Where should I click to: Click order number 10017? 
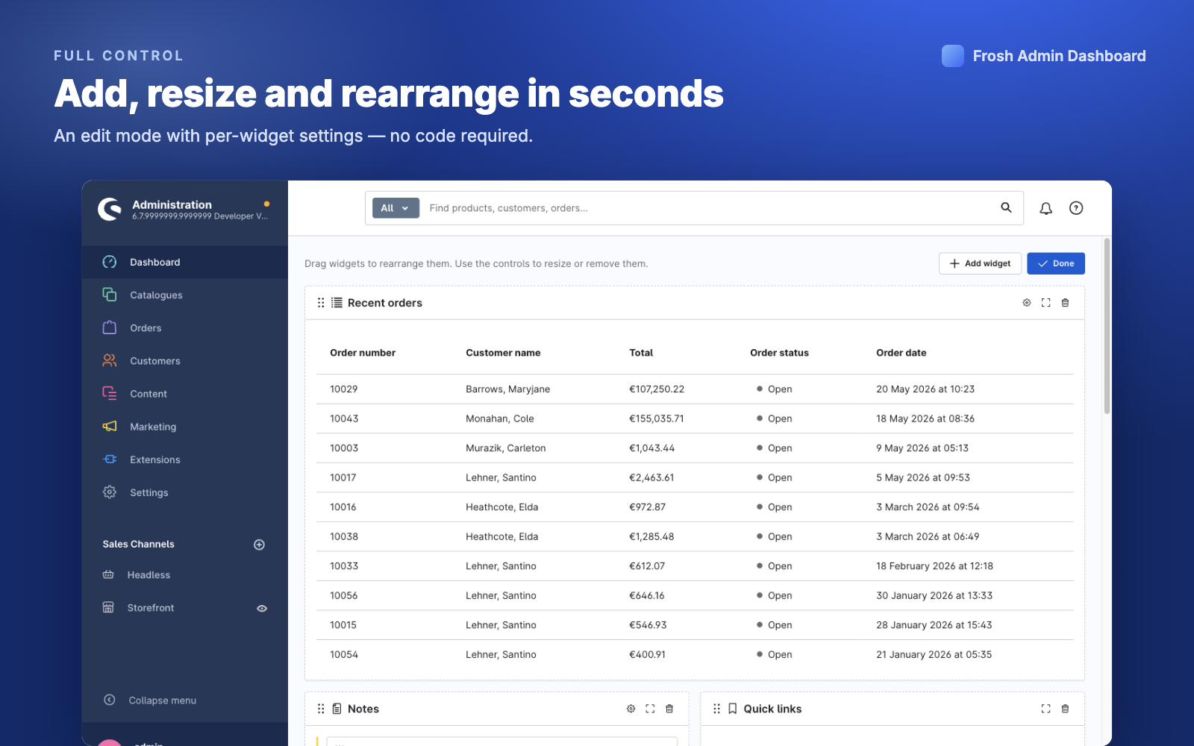click(x=343, y=477)
